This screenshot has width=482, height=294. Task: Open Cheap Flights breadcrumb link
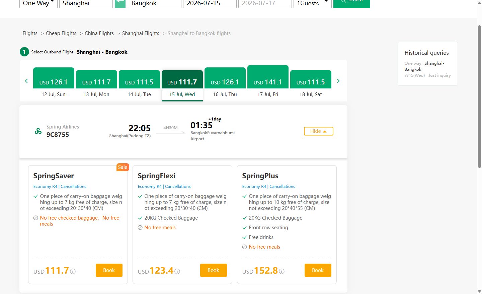click(x=61, y=33)
